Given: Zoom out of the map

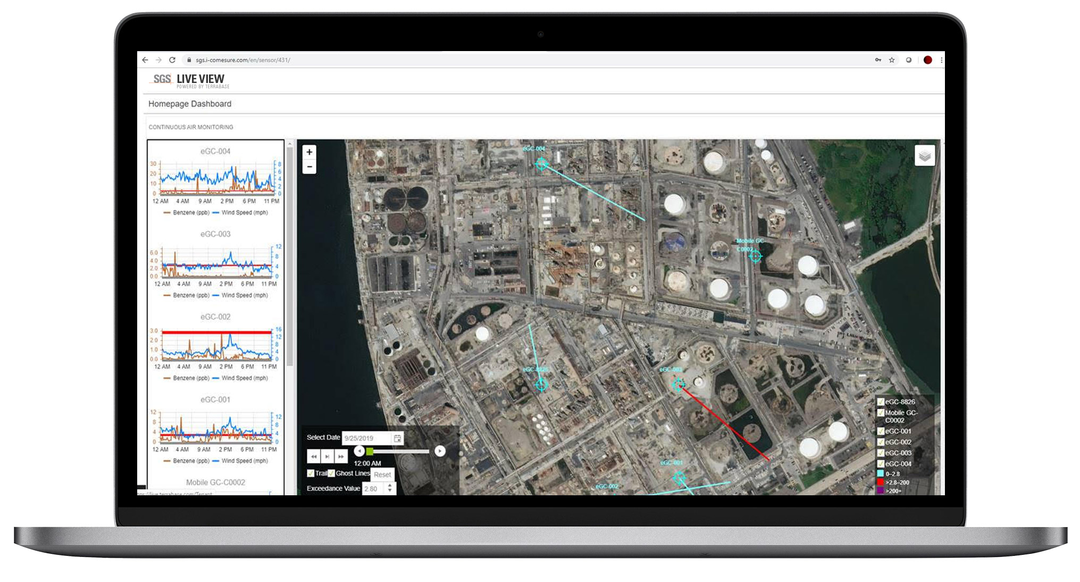Looking at the screenshot, I should click(309, 167).
